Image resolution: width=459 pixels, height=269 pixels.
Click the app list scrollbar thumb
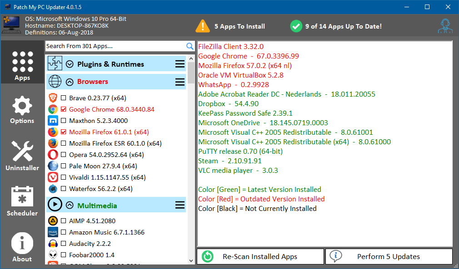click(x=191, y=72)
